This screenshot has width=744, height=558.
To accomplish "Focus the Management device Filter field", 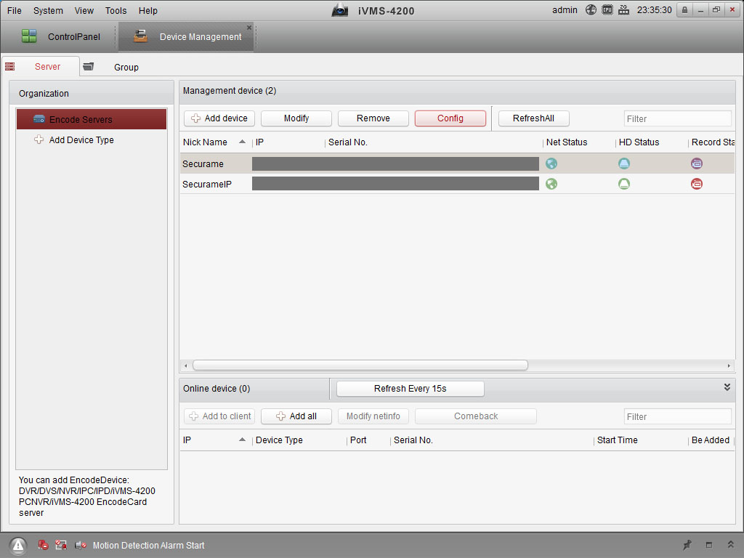I will click(x=678, y=118).
